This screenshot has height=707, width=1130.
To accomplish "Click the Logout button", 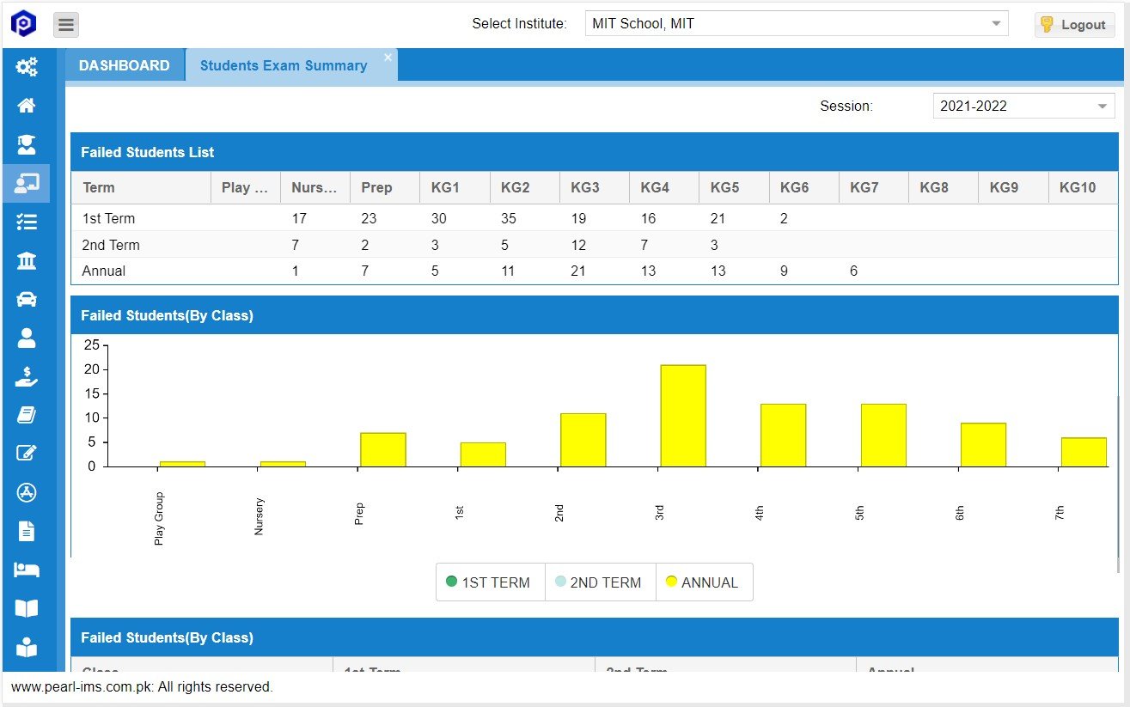I will [1074, 24].
